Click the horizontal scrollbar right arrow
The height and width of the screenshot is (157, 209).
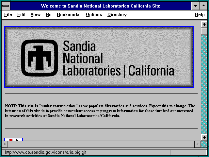[x=198, y=144]
